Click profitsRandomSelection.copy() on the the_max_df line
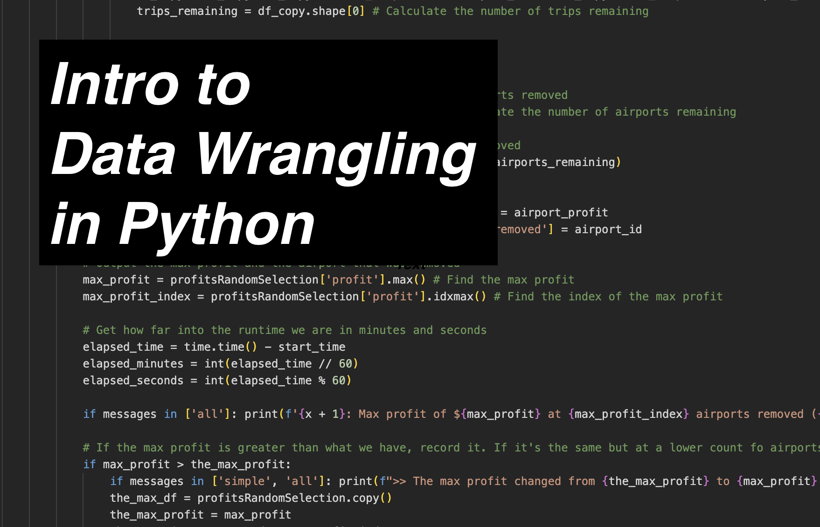This screenshot has height=527, width=820. [x=294, y=498]
